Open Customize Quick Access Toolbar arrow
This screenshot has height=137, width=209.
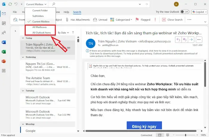21,4
